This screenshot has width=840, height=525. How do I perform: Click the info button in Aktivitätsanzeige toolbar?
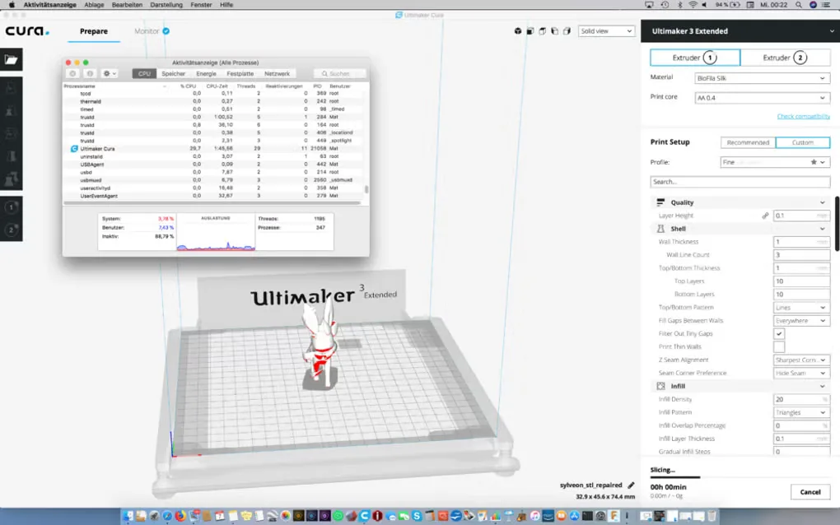90,73
